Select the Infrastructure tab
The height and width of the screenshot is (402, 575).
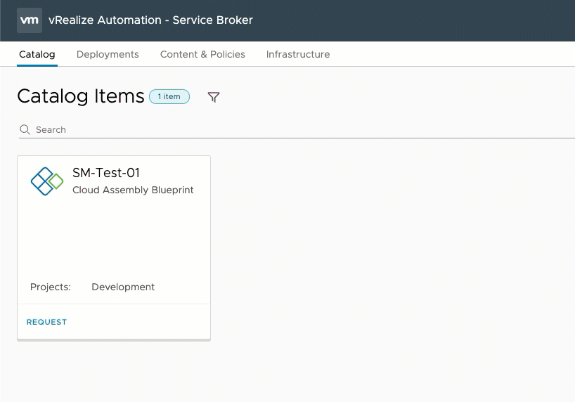tap(298, 54)
